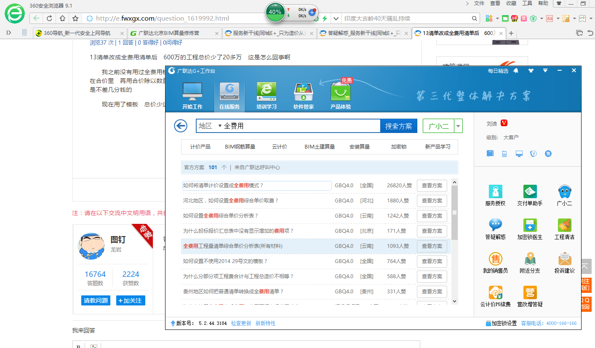Viewport: 595px width, 348px height.
Task: Open the browser 工具 menu
Action: click(x=527, y=3)
